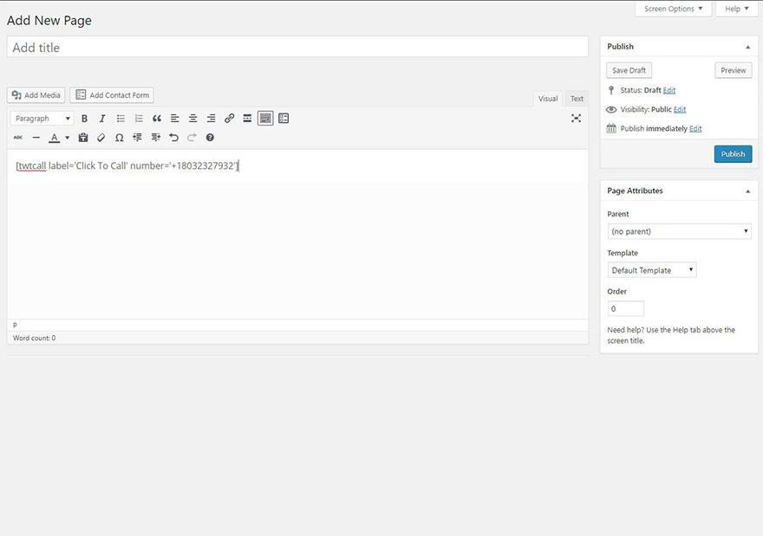Open the Screen Options tab
Image resolution: width=763 pixels, height=536 pixels.
pyautogui.click(x=674, y=9)
